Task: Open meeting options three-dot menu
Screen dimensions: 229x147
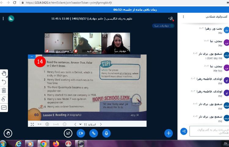Action: tap(3, 18)
